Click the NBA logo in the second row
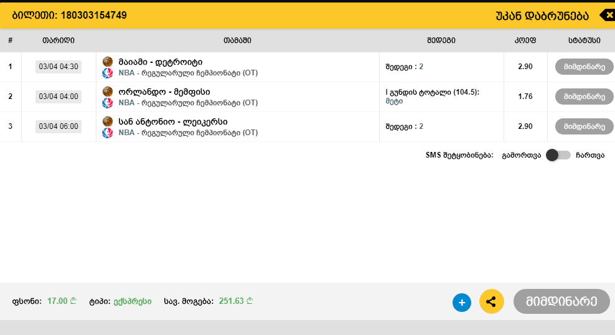 107,103
